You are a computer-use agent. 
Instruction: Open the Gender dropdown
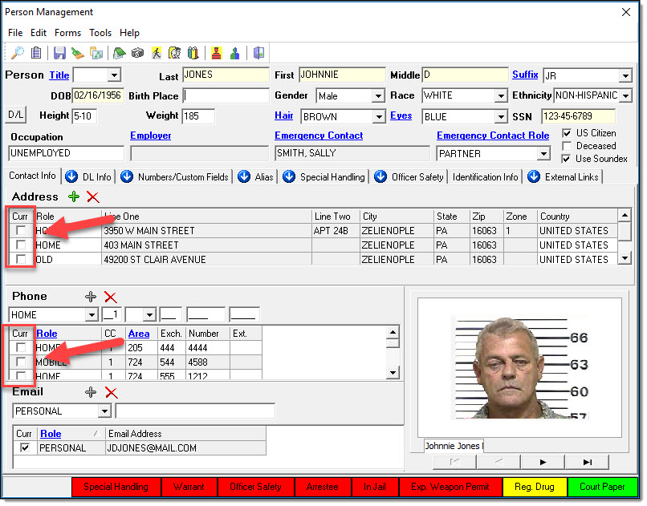coord(378,96)
